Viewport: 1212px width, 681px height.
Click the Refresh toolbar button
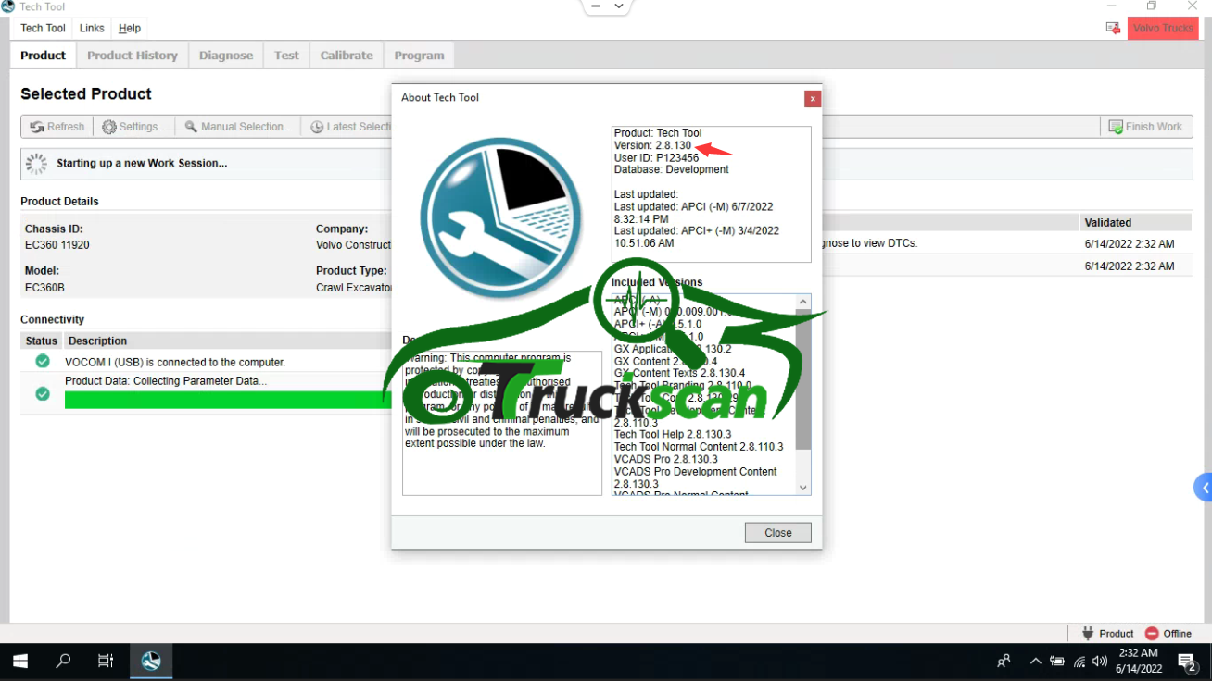click(x=57, y=127)
